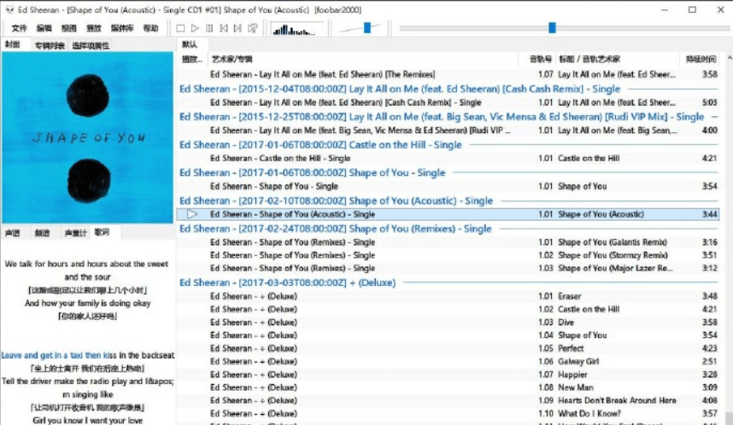Click the Stop playback button
The image size is (733, 425).
(x=180, y=28)
